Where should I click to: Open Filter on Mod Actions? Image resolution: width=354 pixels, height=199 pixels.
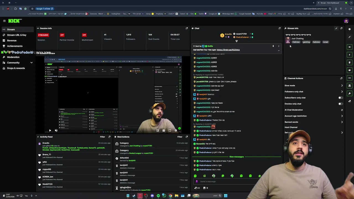[x=180, y=137]
